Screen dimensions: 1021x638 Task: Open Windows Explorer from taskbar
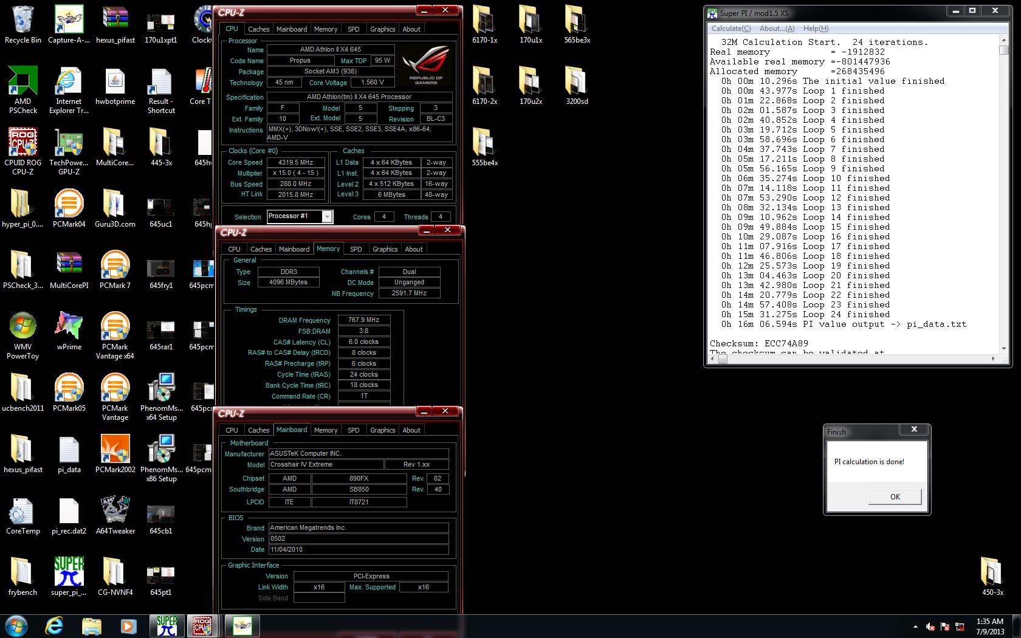(x=91, y=626)
